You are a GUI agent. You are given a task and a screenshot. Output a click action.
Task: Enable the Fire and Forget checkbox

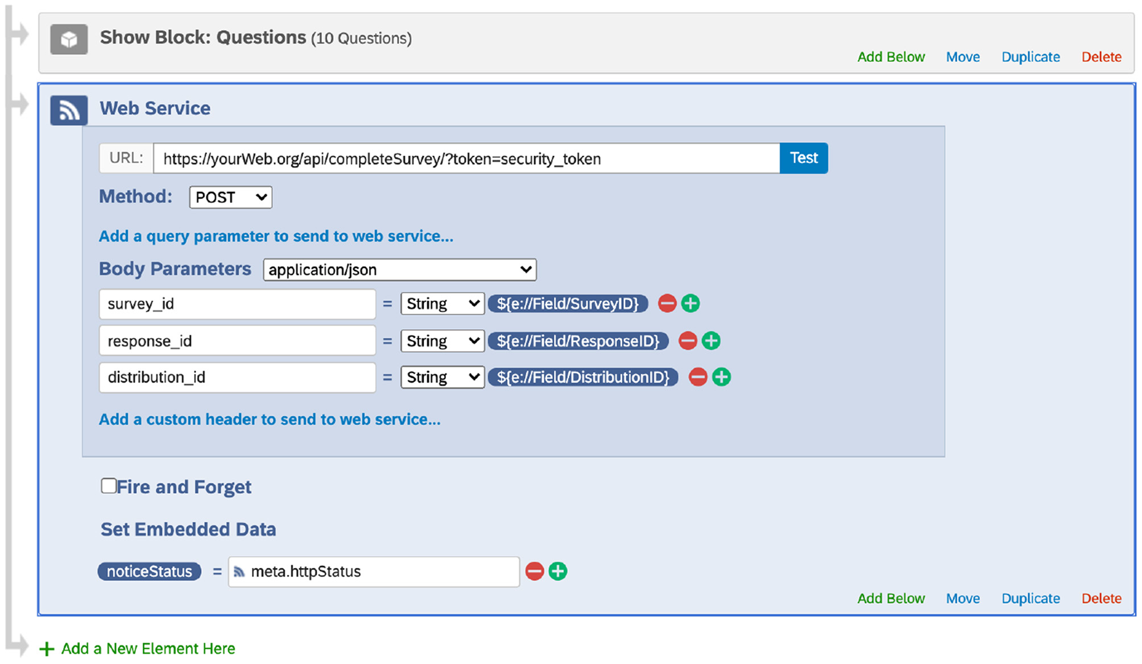[109, 486]
